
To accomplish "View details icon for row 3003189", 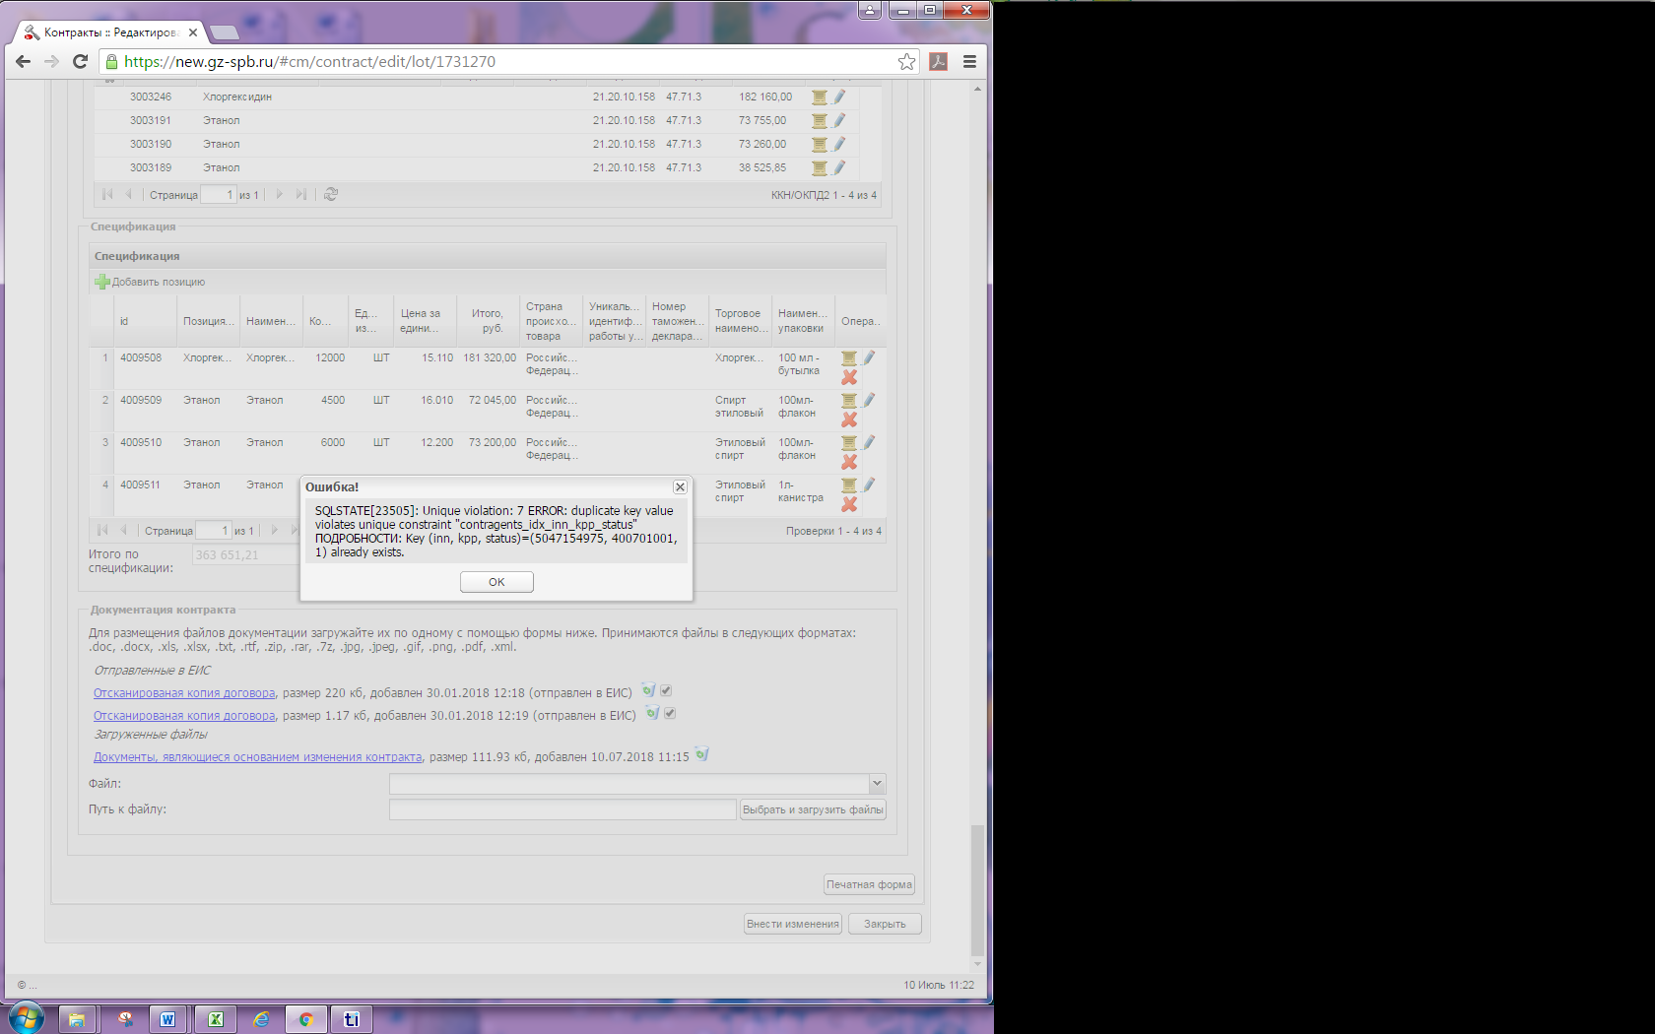I will 819,168.
